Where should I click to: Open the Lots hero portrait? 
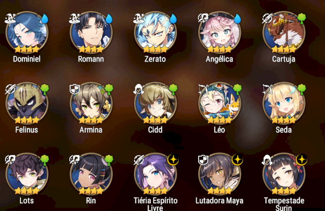pos(27,174)
